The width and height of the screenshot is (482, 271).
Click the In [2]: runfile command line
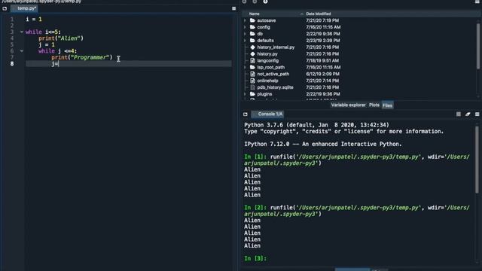point(357,211)
